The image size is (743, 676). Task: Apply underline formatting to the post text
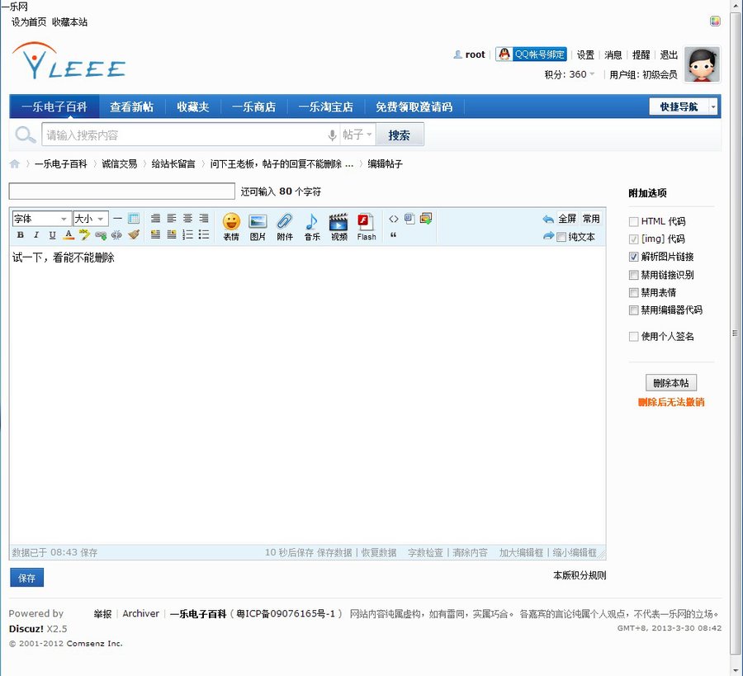[x=50, y=235]
